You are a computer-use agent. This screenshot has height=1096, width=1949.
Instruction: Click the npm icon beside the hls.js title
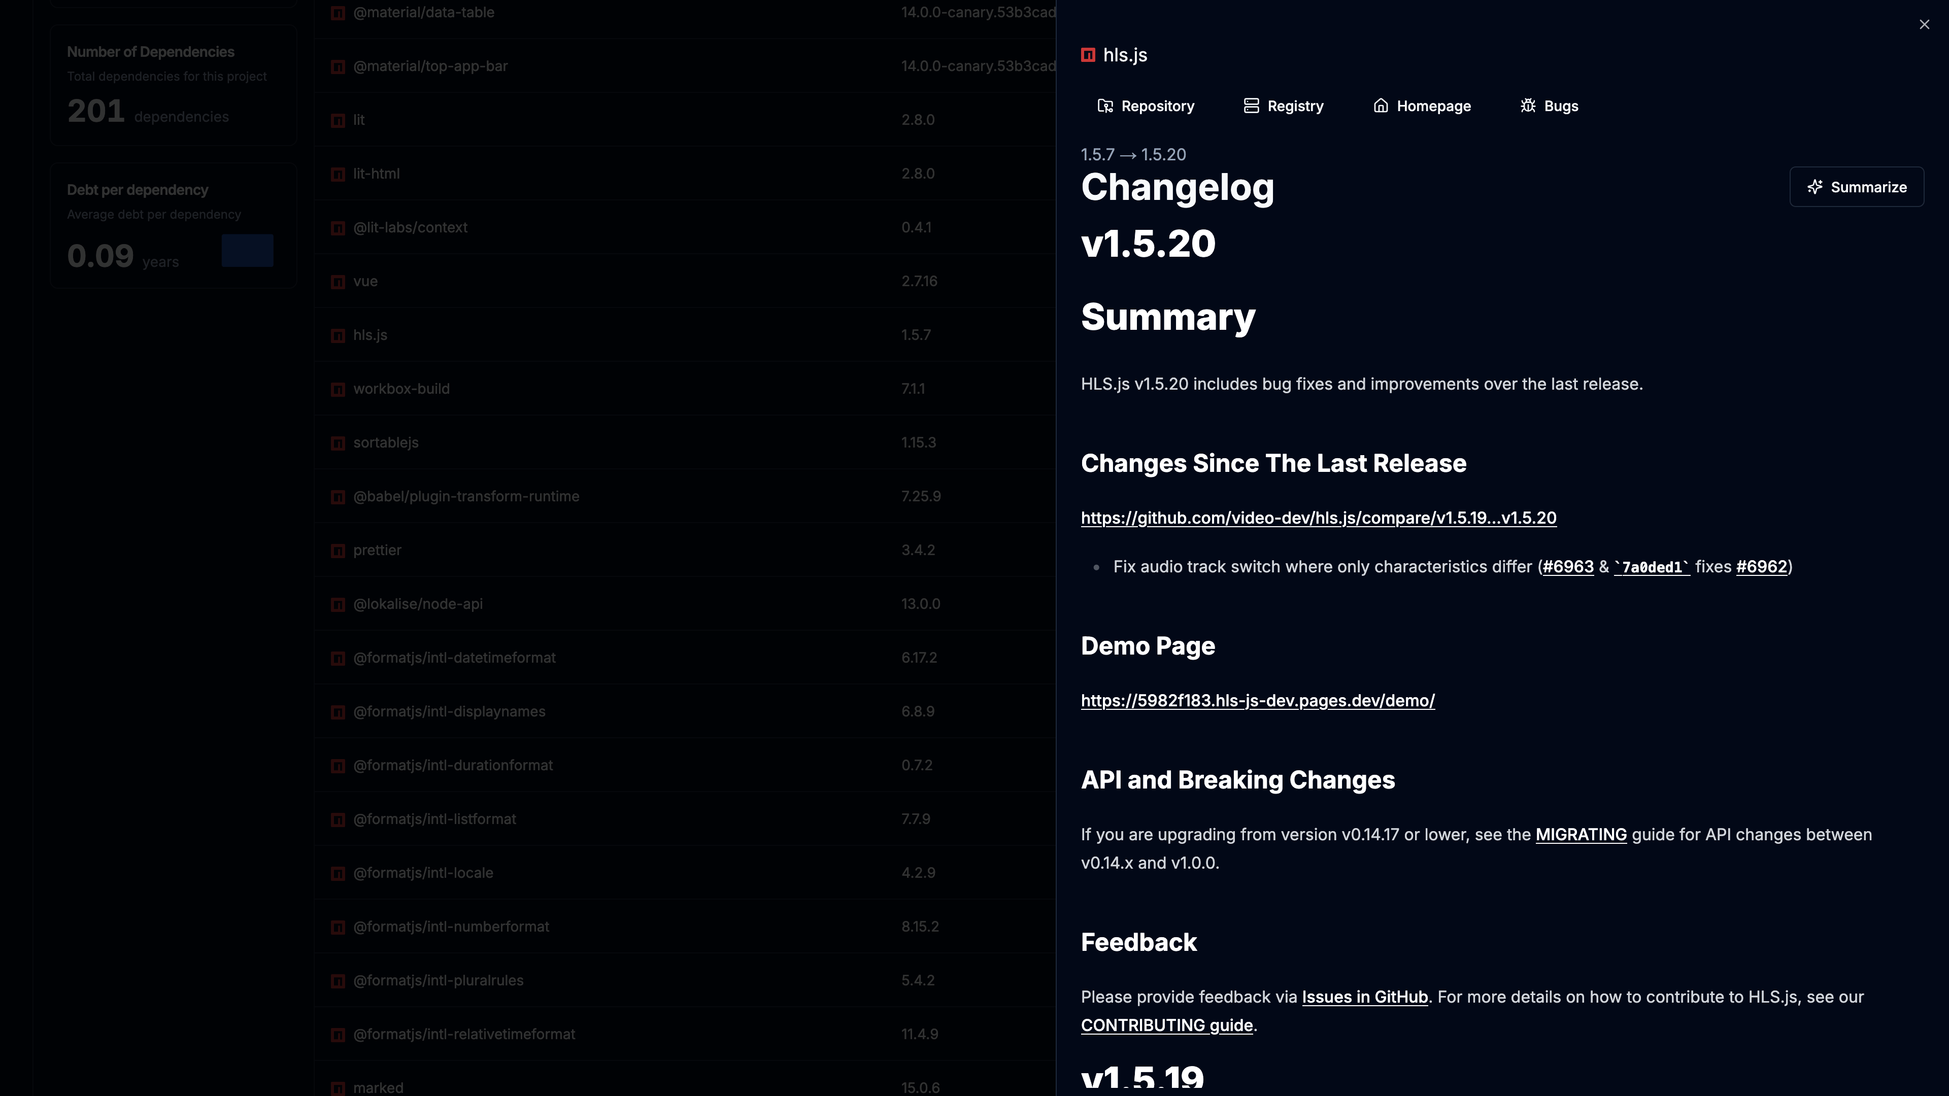click(x=1088, y=54)
